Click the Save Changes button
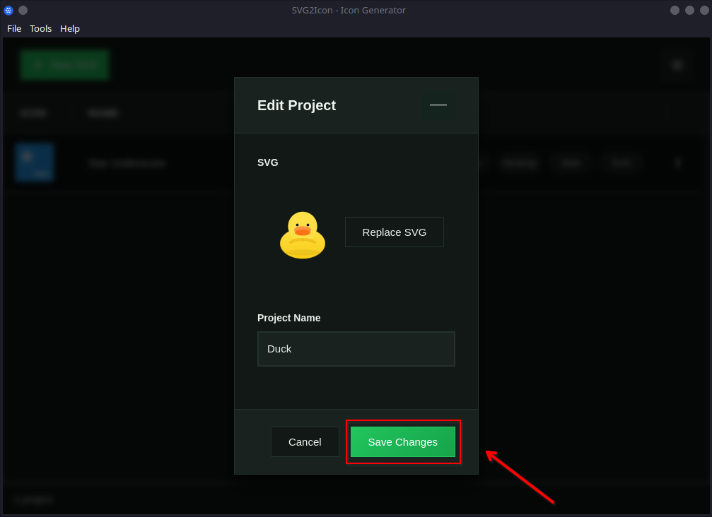The width and height of the screenshot is (712, 517). [403, 441]
